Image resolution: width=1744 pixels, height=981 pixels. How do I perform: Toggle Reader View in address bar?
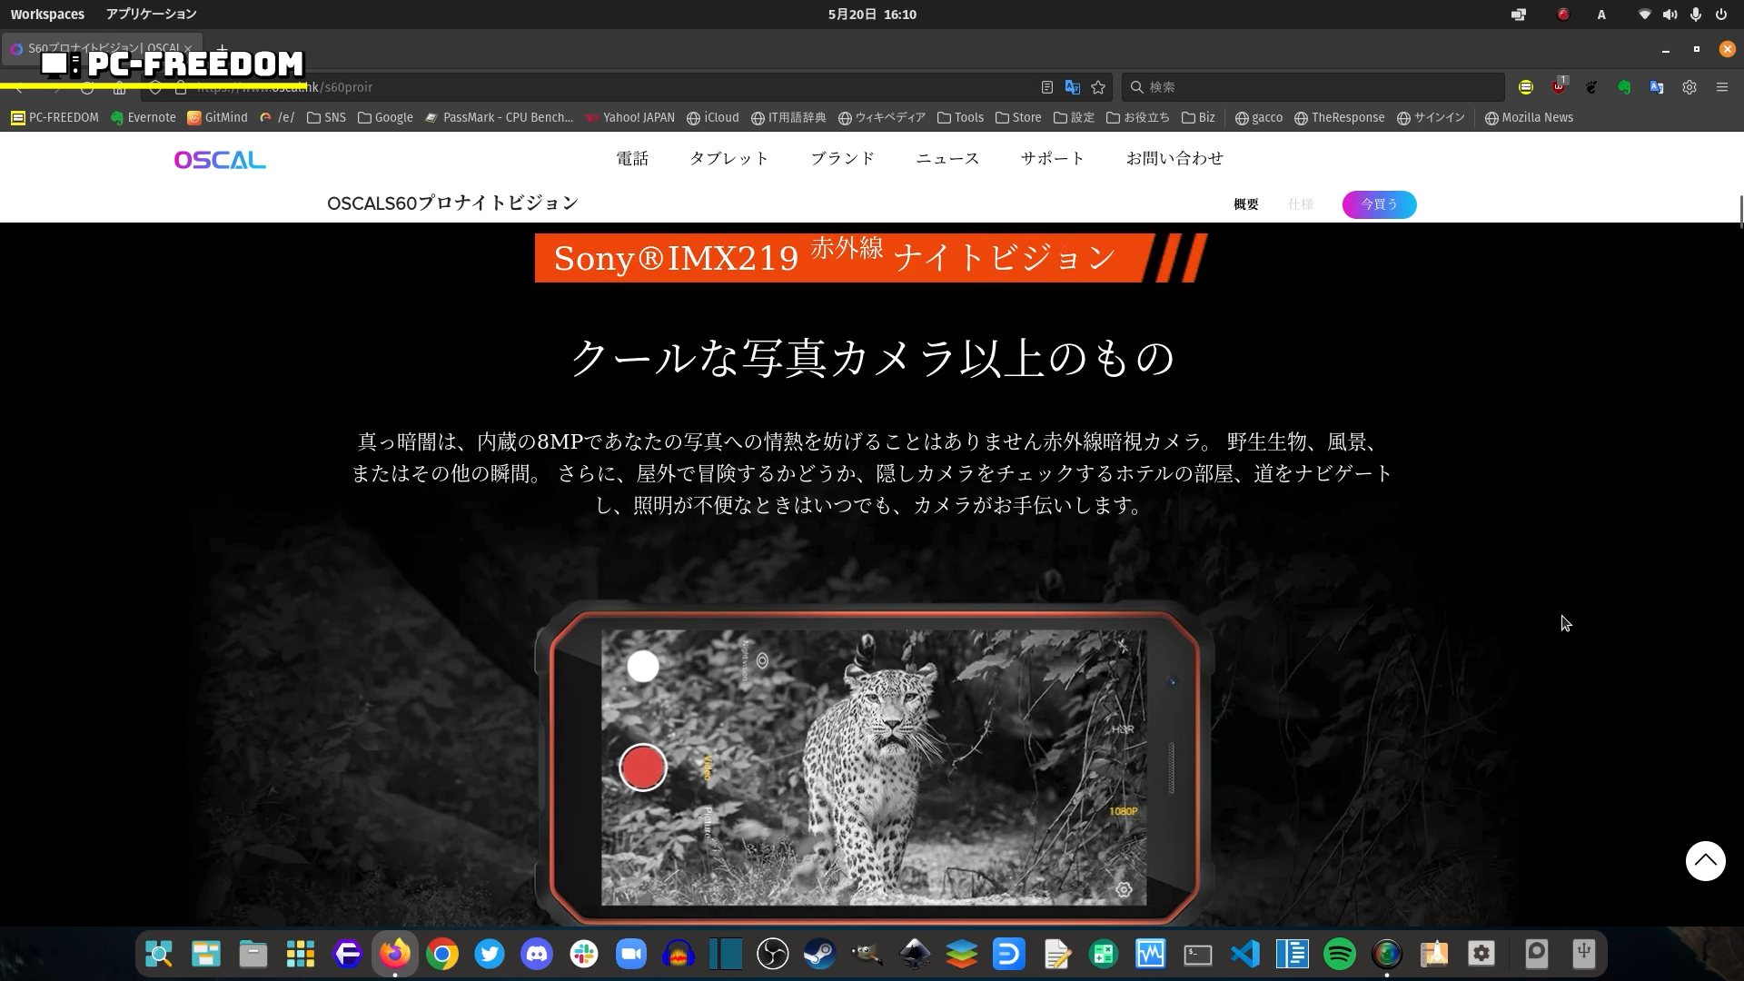pos(1046,87)
